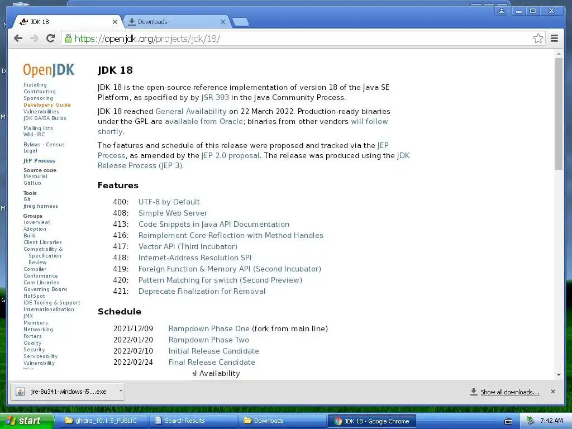The height and width of the screenshot is (429, 572).
Task: Open Vector API (Third Incubator) link
Action: (x=188, y=246)
